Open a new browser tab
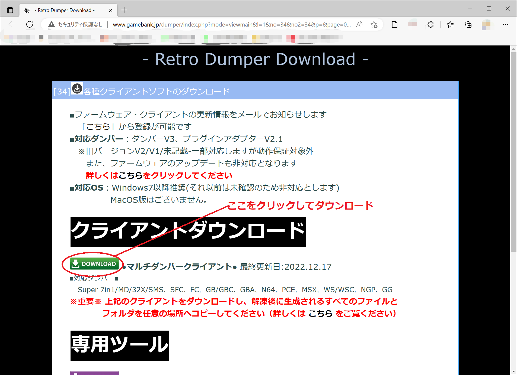The height and width of the screenshot is (375, 517). pyautogui.click(x=124, y=10)
